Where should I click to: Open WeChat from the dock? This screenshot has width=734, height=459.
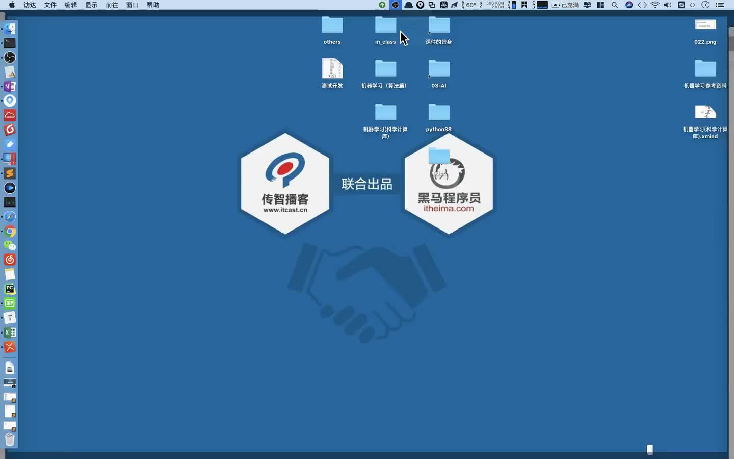click(x=10, y=245)
